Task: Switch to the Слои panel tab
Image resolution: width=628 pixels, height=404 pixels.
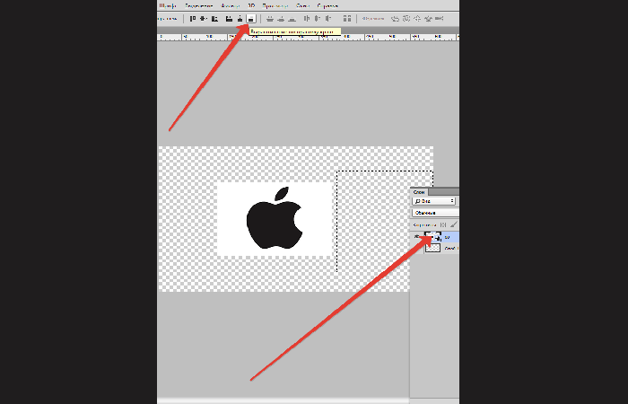Action: pyautogui.click(x=419, y=192)
